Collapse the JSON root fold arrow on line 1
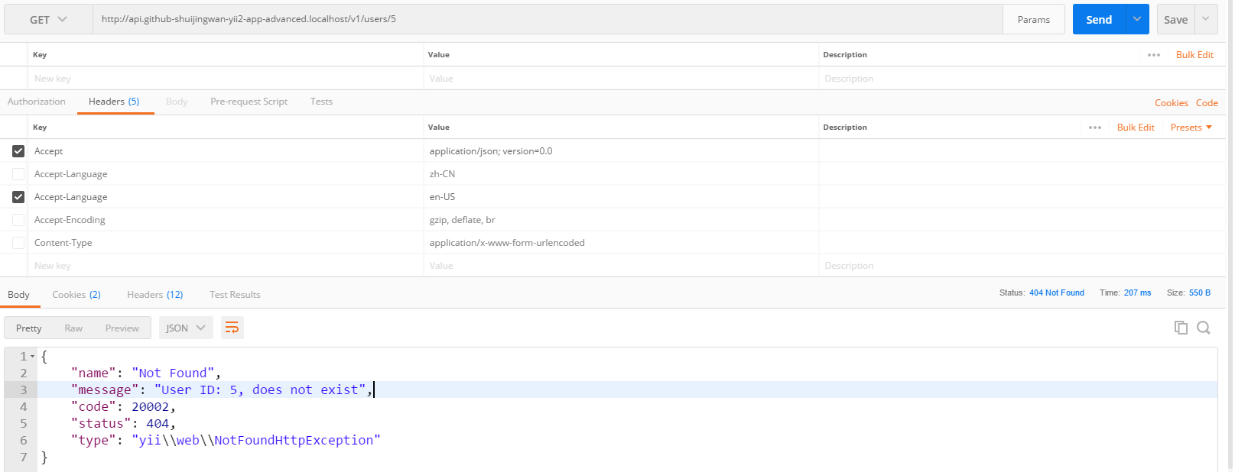This screenshot has width=1235, height=472. coord(33,357)
